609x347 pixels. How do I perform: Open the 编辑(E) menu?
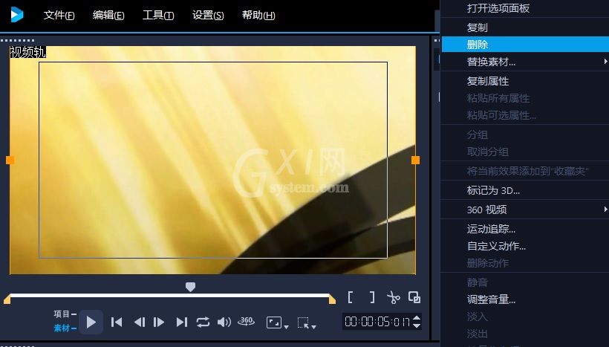[x=108, y=15]
